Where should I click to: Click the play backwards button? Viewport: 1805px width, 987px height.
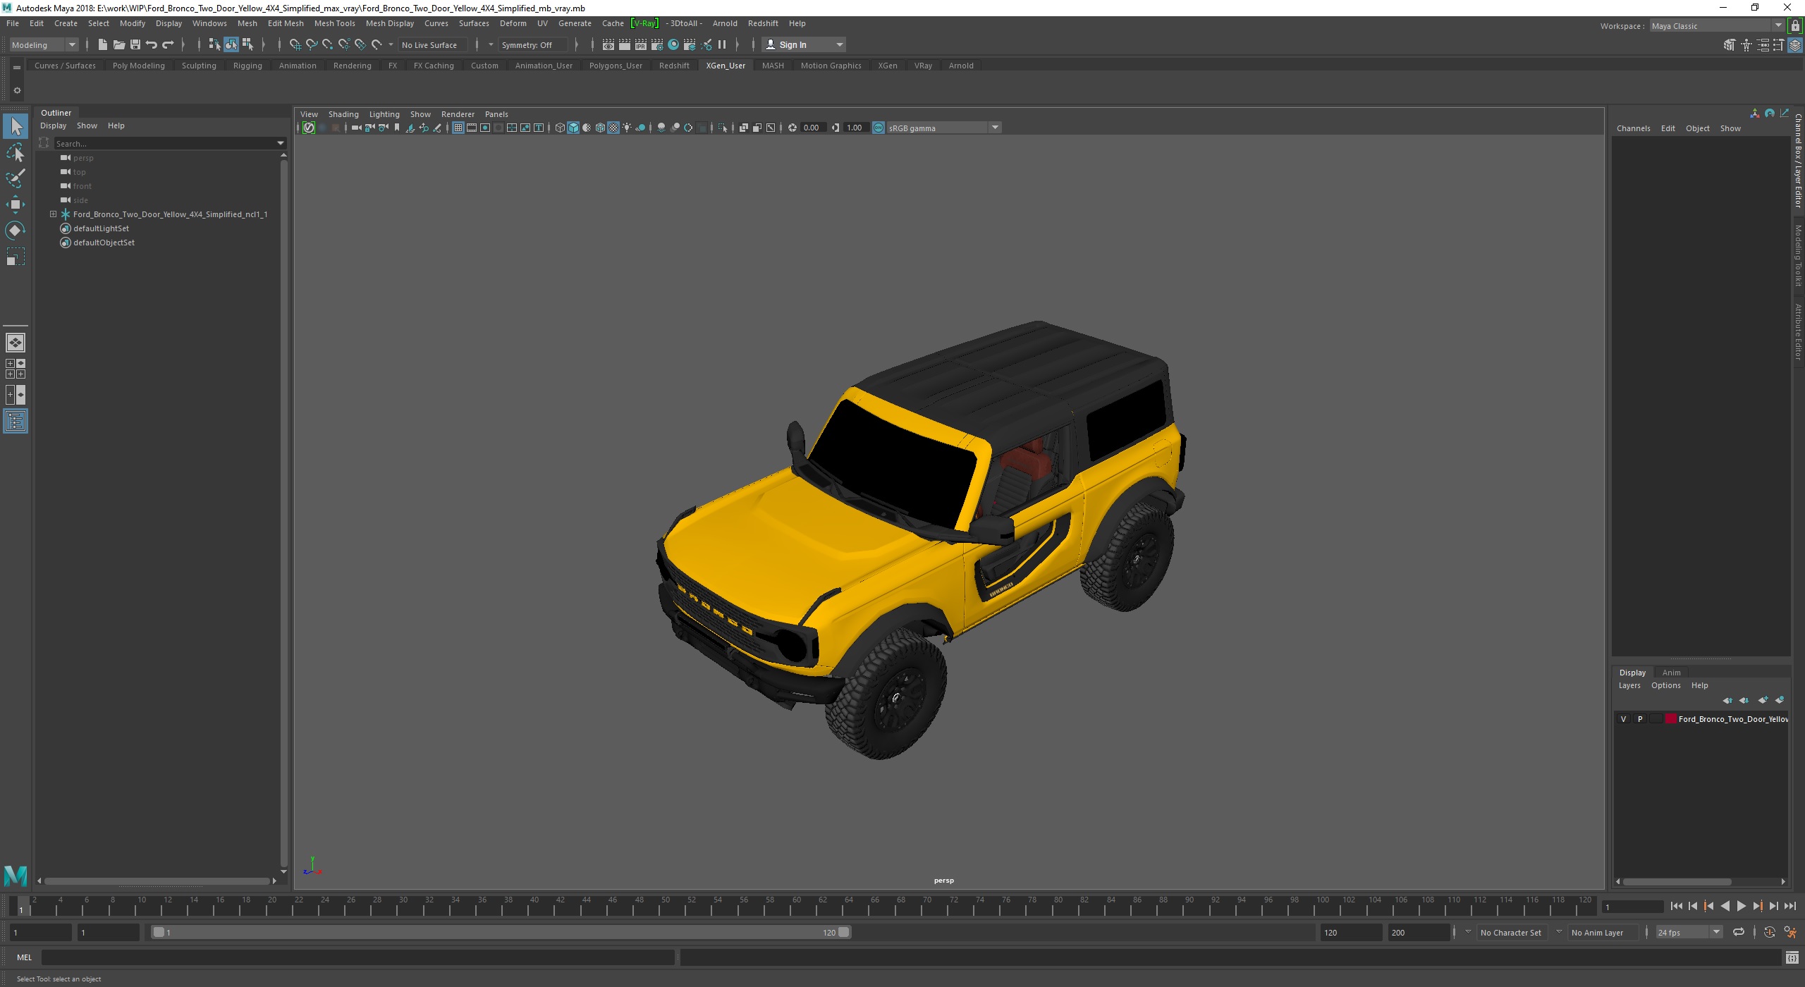(x=1725, y=907)
